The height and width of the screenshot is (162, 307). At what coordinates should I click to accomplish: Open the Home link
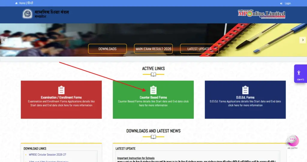point(22,3)
